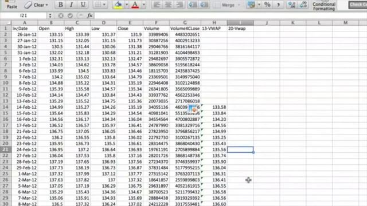The height and width of the screenshot is (206, 367).
Task: Open the fx formula builder
Action: tap(89, 15)
